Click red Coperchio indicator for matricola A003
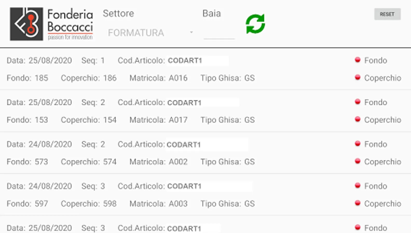 (358, 203)
